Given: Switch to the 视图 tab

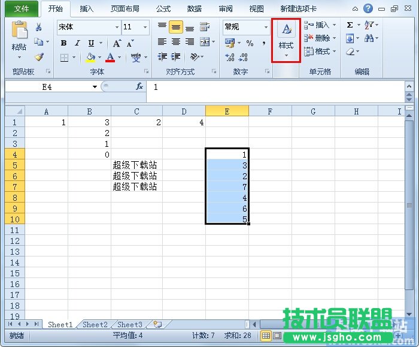Looking at the screenshot, I should pyautogui.click(x=257, y=9).
